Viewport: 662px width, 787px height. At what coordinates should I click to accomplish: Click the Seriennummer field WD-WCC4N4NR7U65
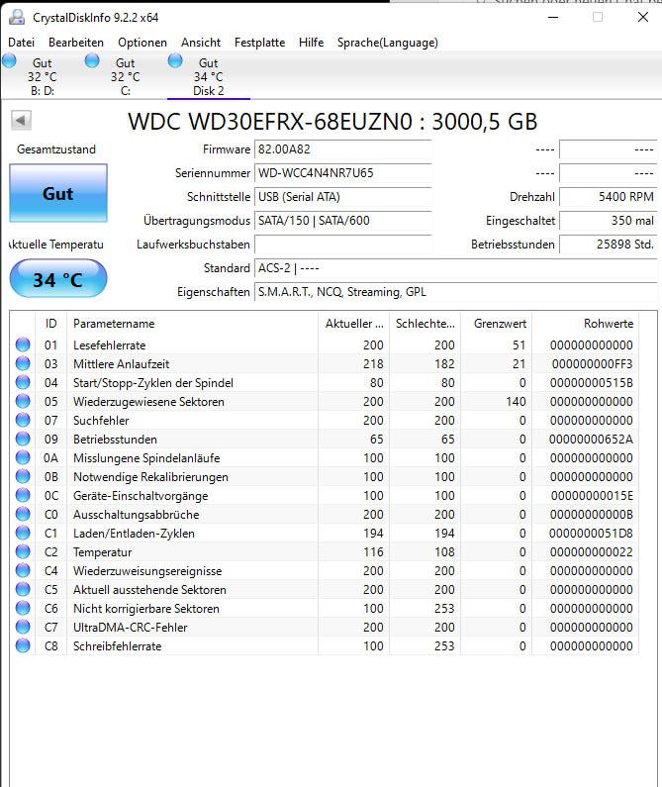(343, 173)
